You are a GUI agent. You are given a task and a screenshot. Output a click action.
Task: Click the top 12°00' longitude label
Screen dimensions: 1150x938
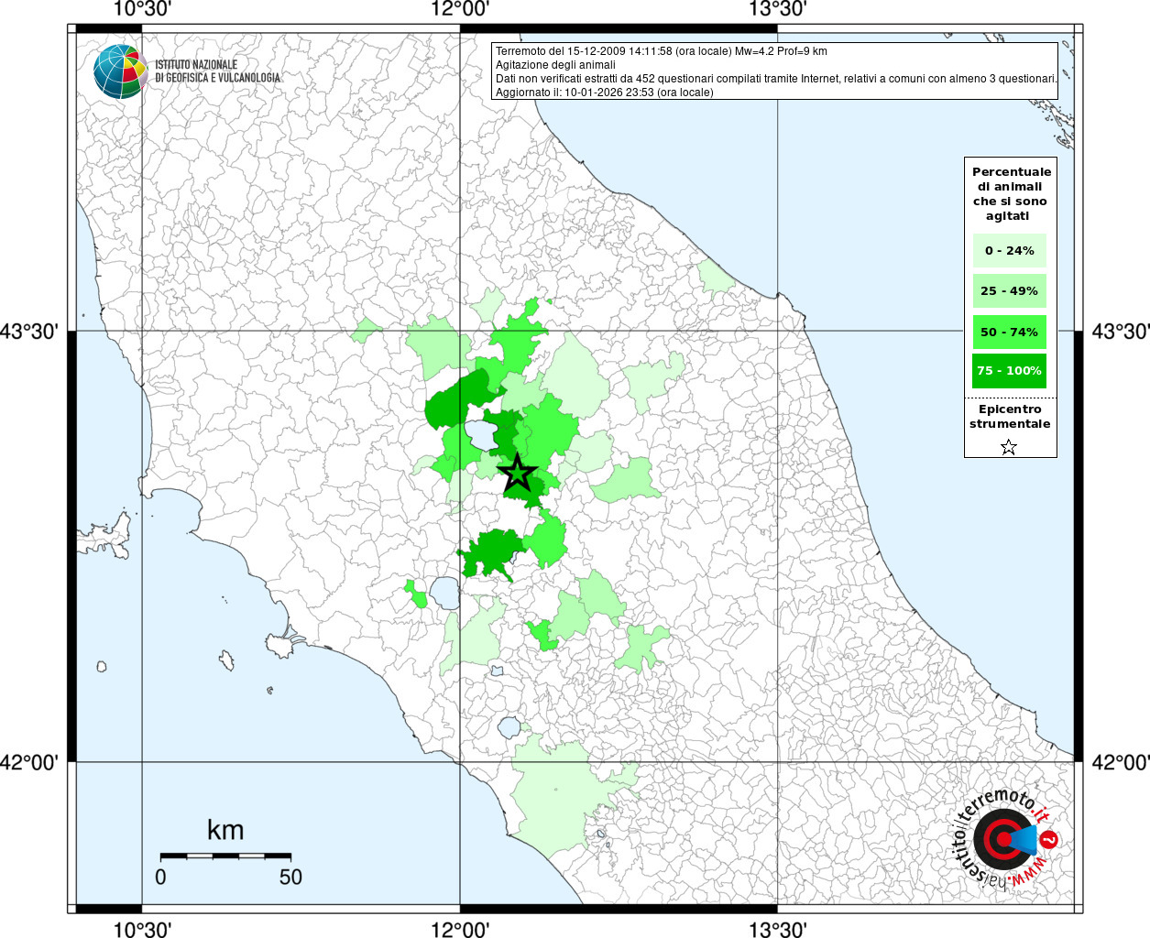[x=460, y=9]
